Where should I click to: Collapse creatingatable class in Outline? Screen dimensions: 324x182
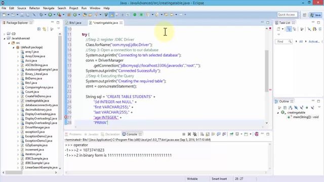click(278, 113)
